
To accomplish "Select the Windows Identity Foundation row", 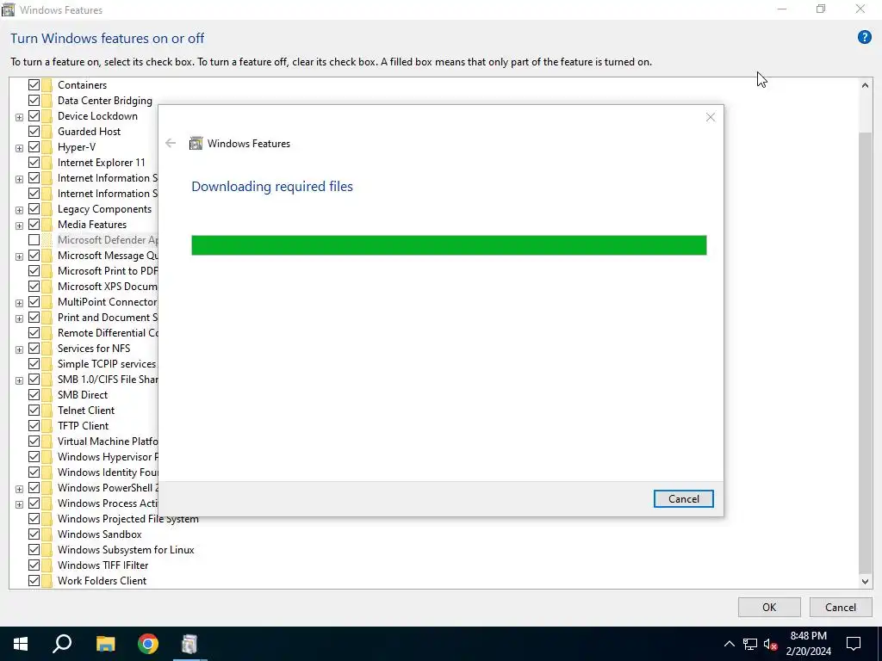I will coord(108,473).
